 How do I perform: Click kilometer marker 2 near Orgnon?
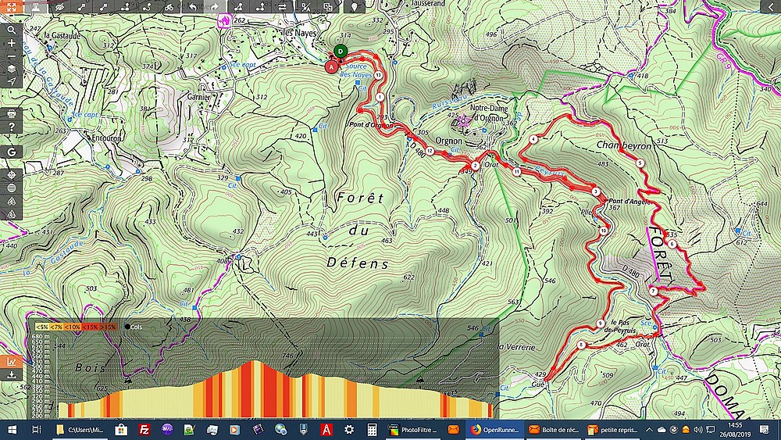475,166
